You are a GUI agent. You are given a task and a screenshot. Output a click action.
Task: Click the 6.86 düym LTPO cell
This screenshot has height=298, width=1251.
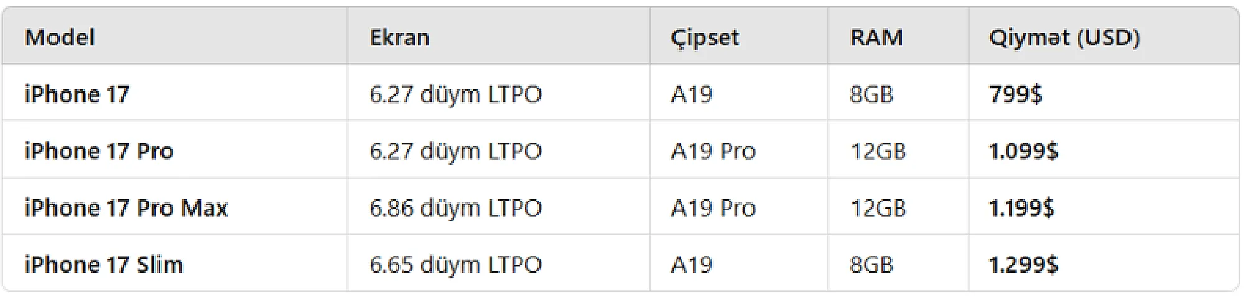pyautogui.click(x=455, y=208)
